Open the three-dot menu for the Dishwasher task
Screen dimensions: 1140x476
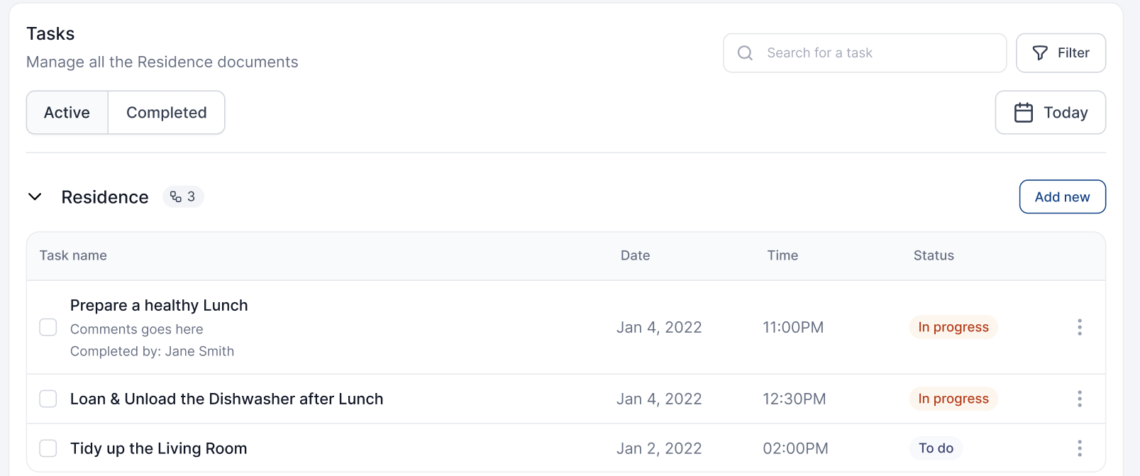pyautogui.click(x=1080, y=399)
